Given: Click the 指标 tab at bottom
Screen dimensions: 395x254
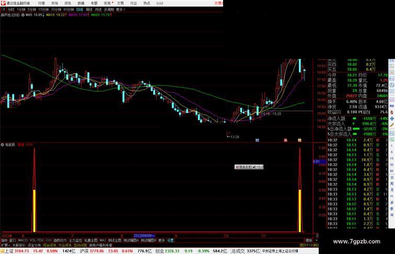Looking at the screenshot, I should (4, 240).
